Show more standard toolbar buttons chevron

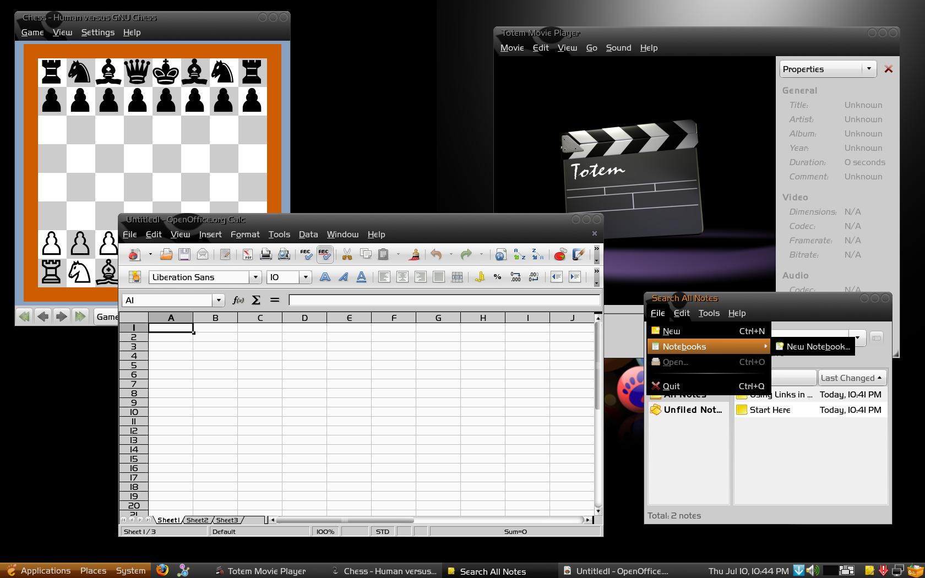pyautogui.click(x=596, y=249)
